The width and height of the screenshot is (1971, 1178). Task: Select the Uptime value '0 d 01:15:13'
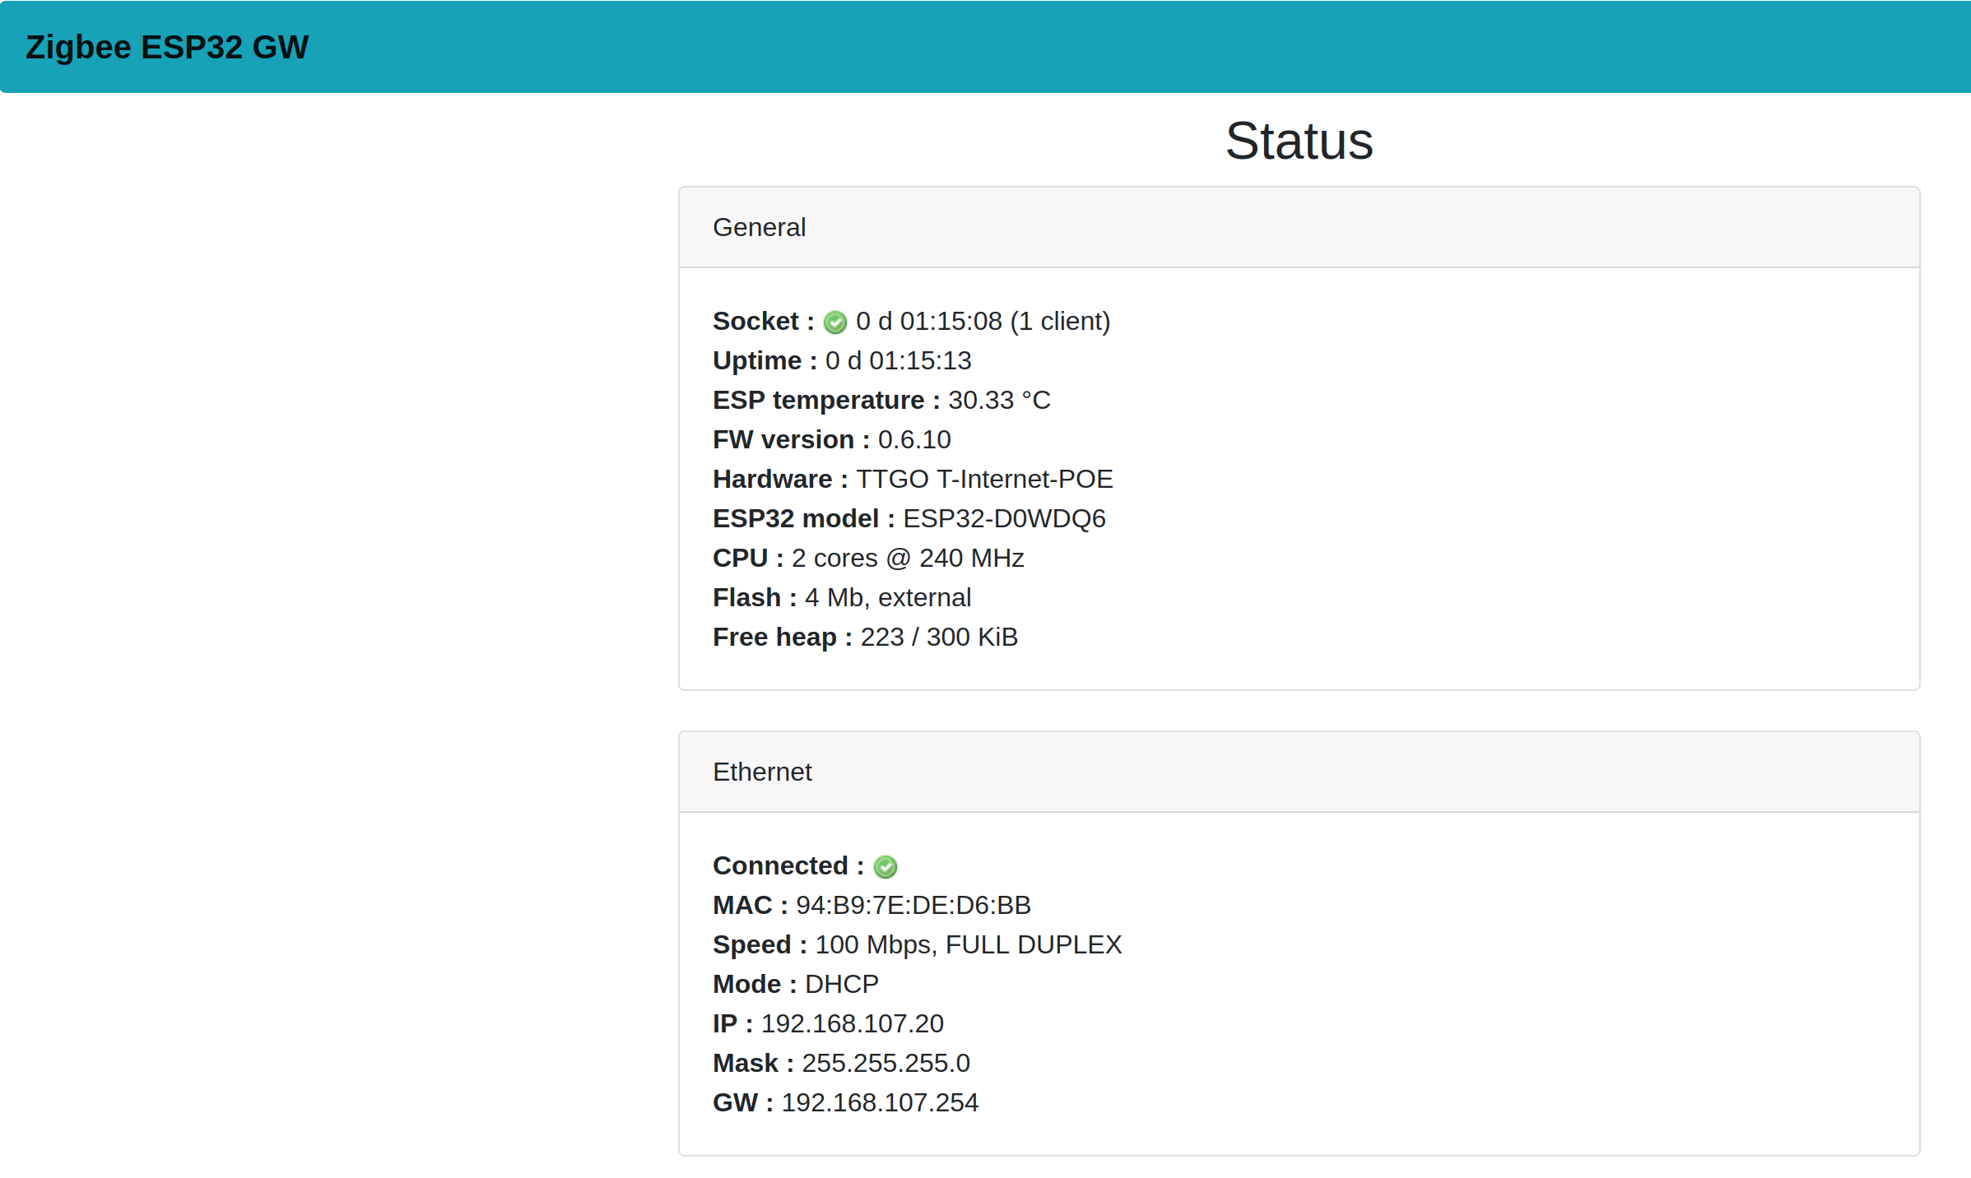click(898, 360)
